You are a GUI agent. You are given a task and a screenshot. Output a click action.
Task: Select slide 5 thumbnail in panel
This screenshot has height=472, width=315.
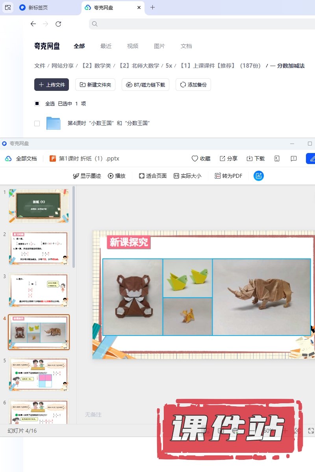click(x=39, y=374)
